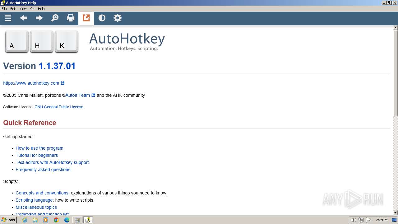Screen dimensions: 398x224
Task: Open page in browser icon
Action: tap(86, 18)
